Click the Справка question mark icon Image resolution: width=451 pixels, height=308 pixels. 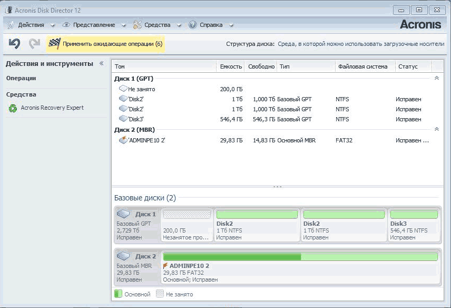(x=192, y=25)
